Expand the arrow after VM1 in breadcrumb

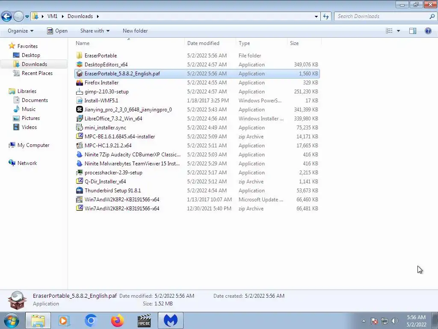(62, 16)
